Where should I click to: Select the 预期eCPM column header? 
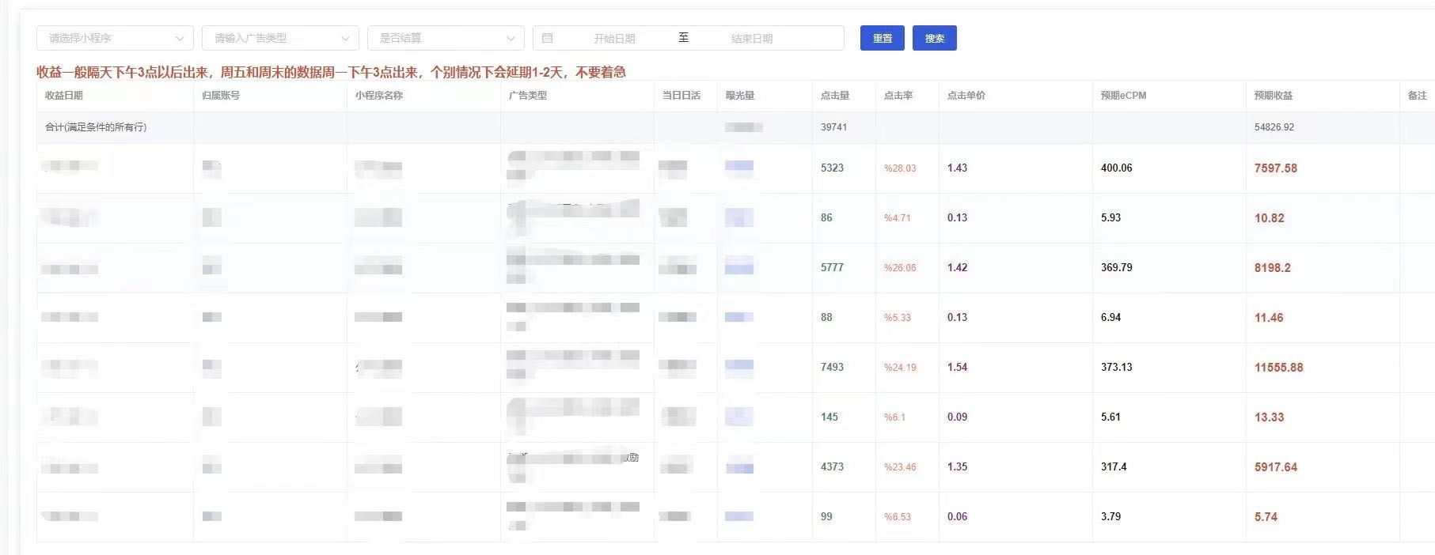(1123, 96)
